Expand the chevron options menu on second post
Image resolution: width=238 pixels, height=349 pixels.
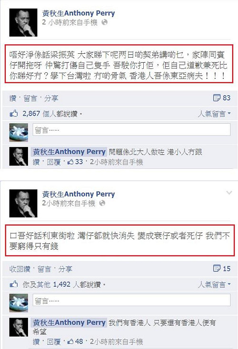click(229, 193)
